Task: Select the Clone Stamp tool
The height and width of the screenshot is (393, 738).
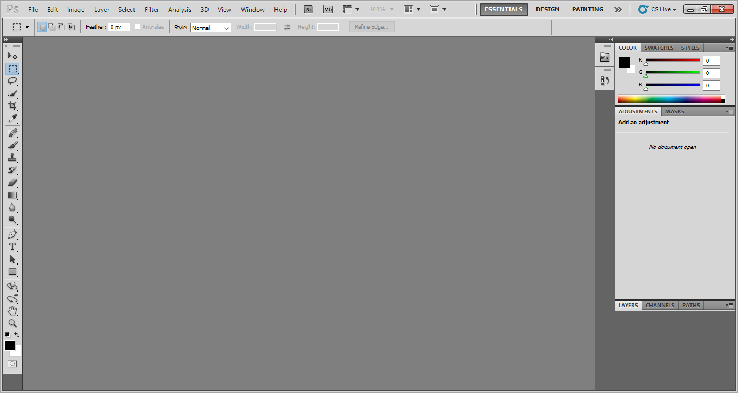Action: click(12, 158)
